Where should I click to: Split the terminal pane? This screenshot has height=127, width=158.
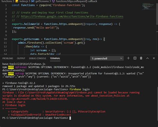[x=135, y=58]
